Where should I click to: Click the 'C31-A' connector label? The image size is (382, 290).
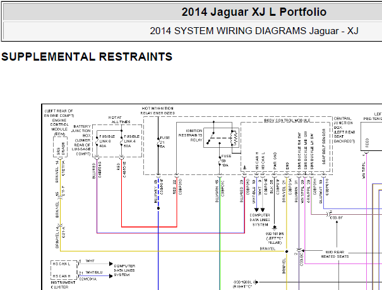(64, 232)
